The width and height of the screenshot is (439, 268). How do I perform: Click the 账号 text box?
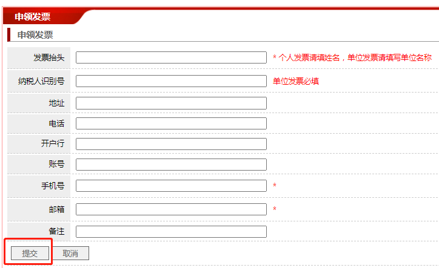[x=171, y=165]
